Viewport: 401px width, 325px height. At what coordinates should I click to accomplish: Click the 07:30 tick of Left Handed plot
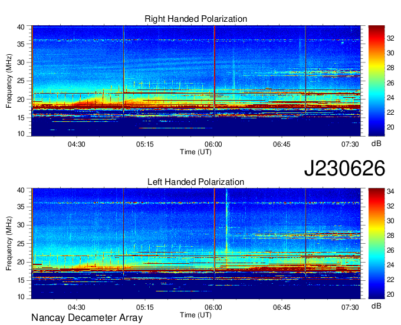click(x=350, y=307)
